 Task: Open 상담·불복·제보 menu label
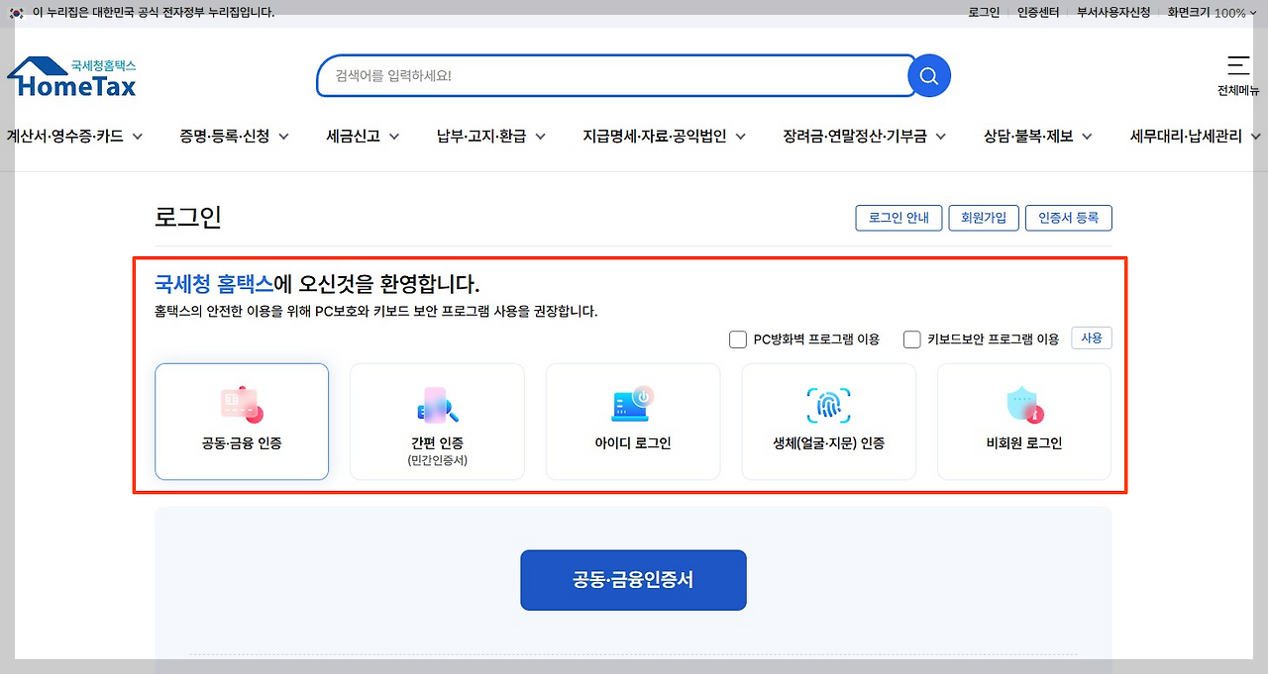tap(1028, 137)
